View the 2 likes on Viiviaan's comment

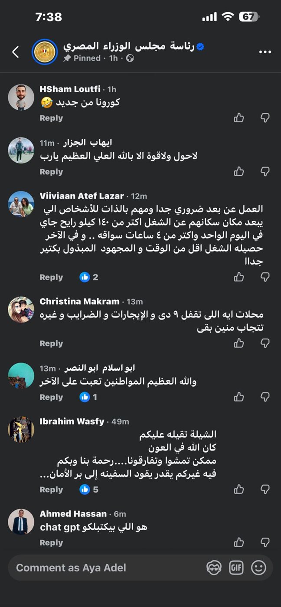[89, 277]
